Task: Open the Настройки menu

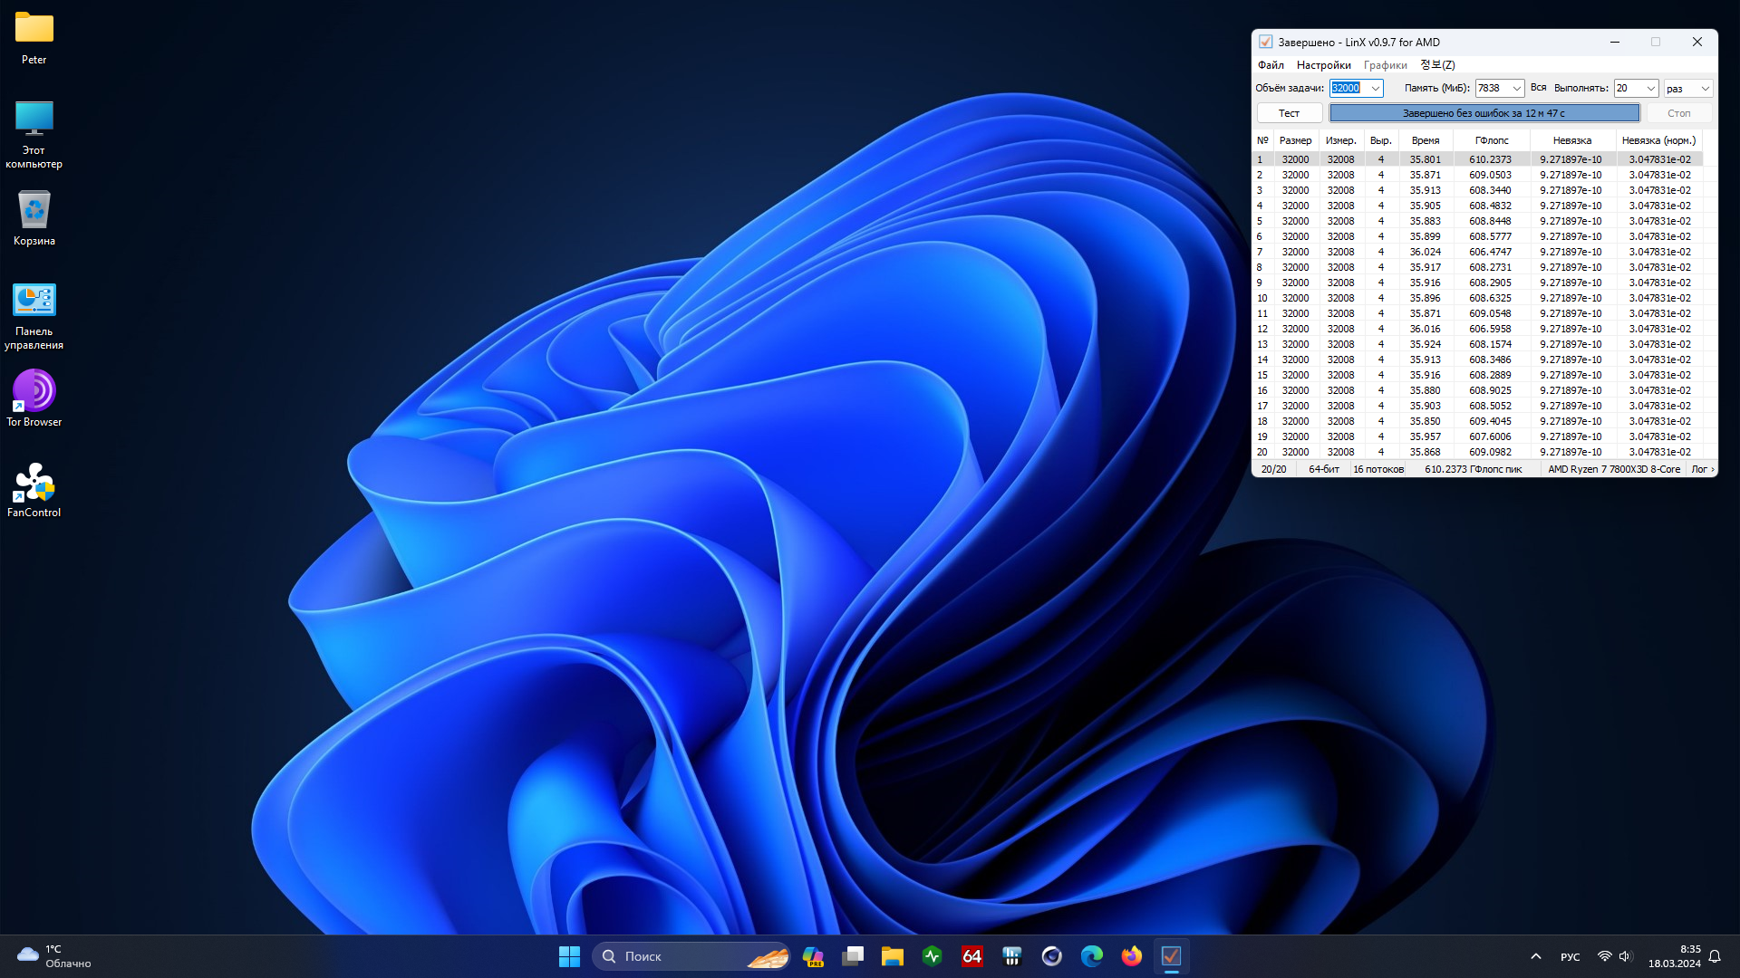Action: click(x=1323, y=65)
